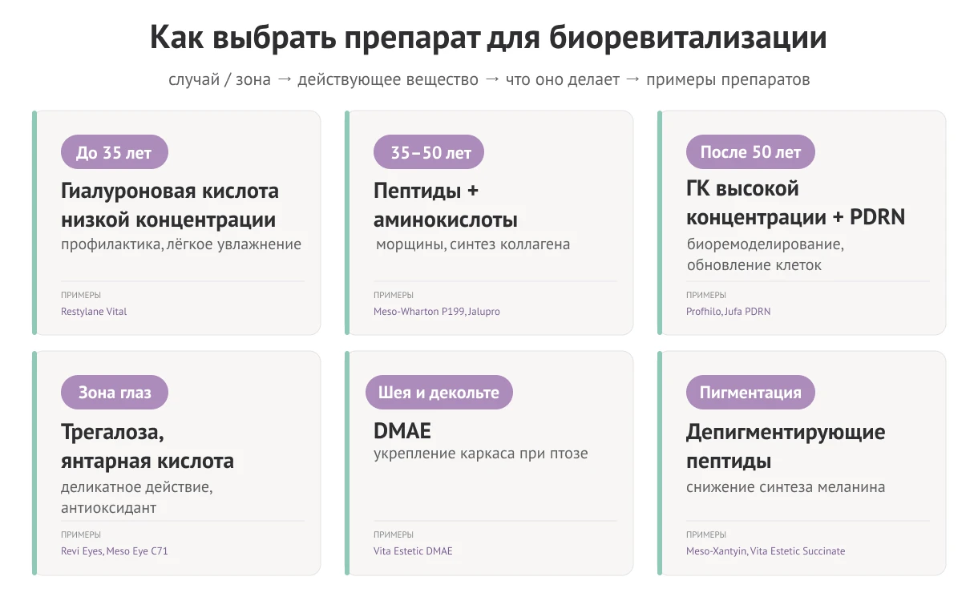The width and height of the screenshot is (978, 609).
Task: Click heading 'Гиалуроновая кислота низкой концентрации'
Action: 170,205
